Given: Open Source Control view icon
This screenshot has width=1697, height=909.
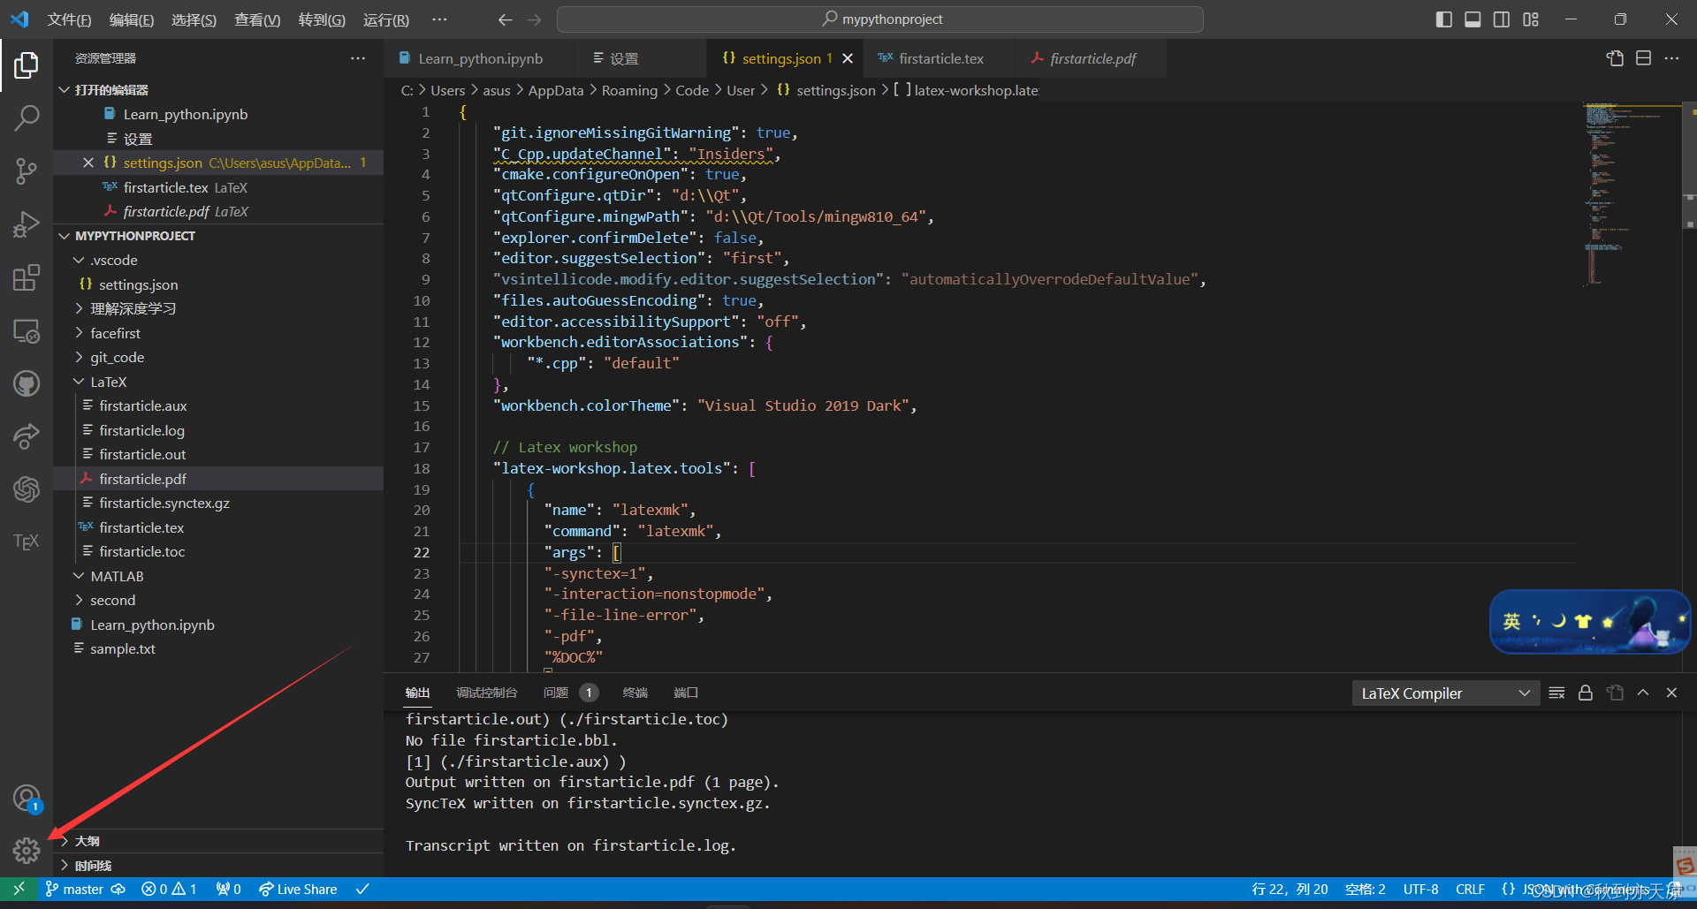Looking at the screenshot, I should click(x=27, y=171).
